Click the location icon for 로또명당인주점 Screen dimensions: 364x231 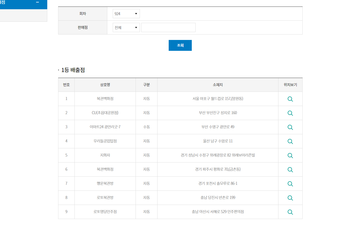[290, 212]
